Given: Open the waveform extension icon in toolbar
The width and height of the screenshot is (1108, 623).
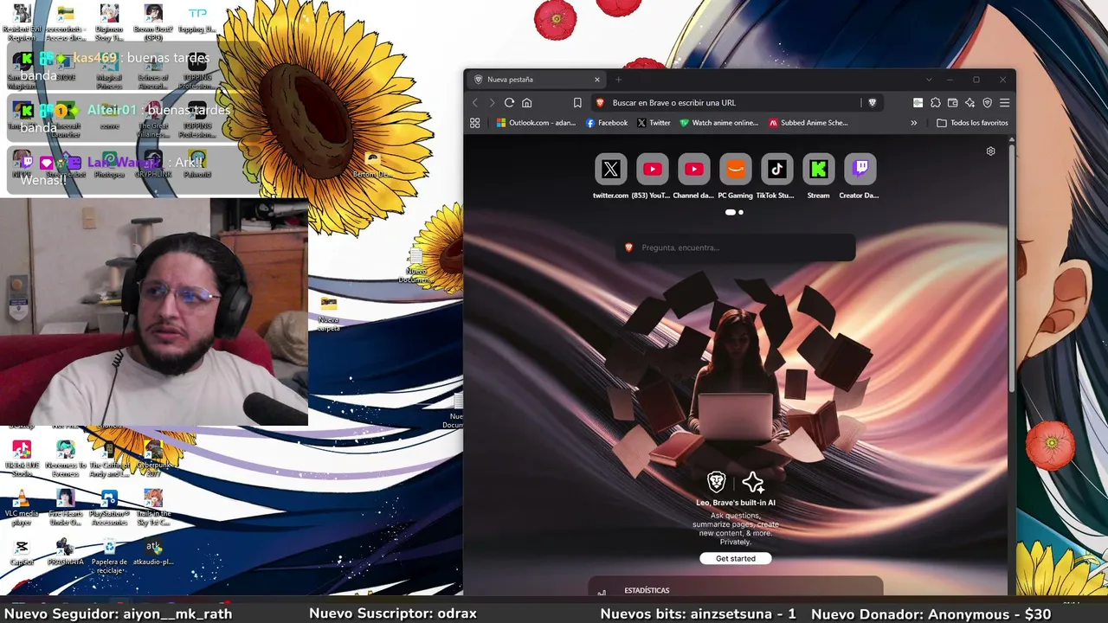Looking at the screenshot, I should point(918,102).
